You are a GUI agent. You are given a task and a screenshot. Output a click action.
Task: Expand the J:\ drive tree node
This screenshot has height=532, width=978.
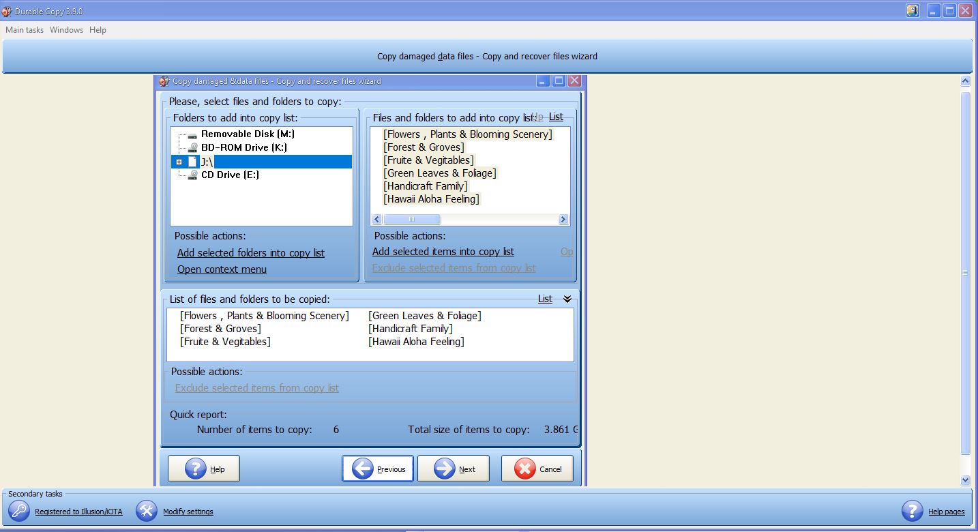coord(179,162)
